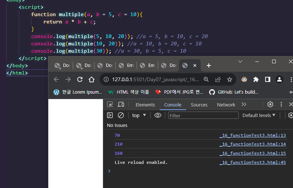Open the HTML 색상 이름 bookmark
Screen dimensions: 293x188
pyautogui.click(x=129, y=92)
